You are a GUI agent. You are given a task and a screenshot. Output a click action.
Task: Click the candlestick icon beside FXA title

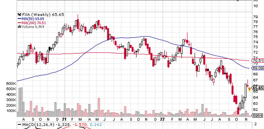pyautogui.click(x=19, y=14)
